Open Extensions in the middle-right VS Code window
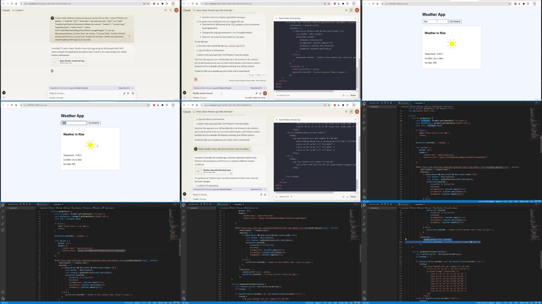Image resolution: width=542 pixels, height=304 pixels. [x=364, y=129]
